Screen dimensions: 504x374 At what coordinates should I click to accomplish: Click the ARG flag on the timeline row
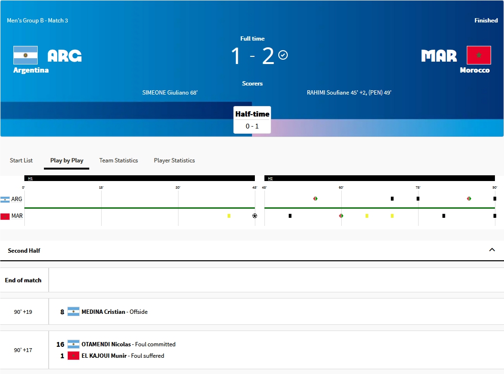click(5, 199)
